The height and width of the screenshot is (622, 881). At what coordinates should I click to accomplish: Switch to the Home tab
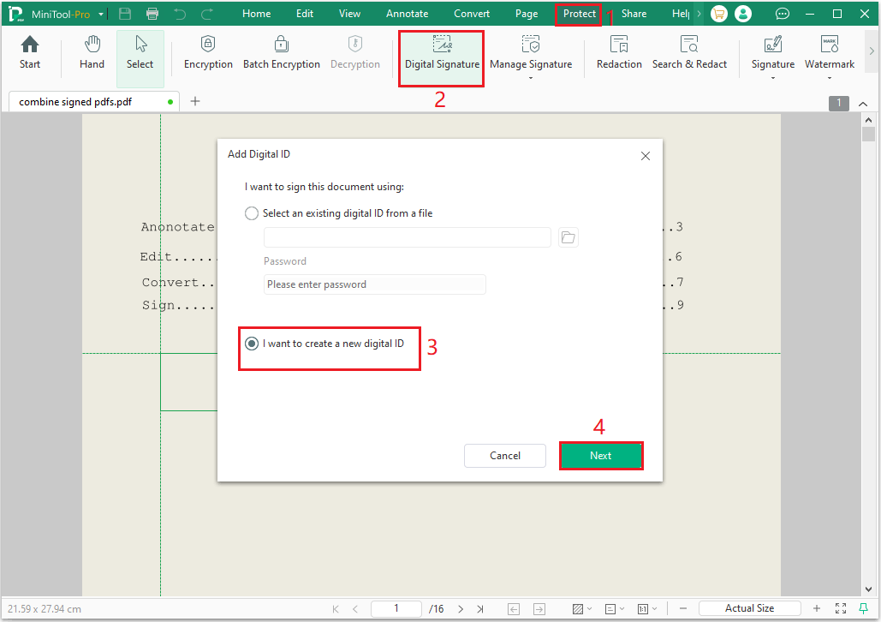tap(256, 14)
